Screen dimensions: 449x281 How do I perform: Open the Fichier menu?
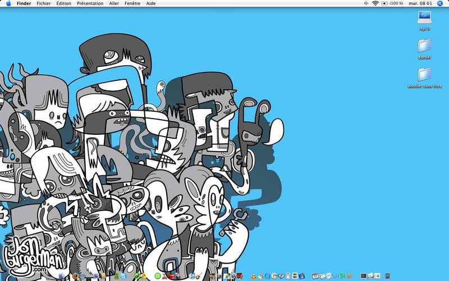coord(44,3)
